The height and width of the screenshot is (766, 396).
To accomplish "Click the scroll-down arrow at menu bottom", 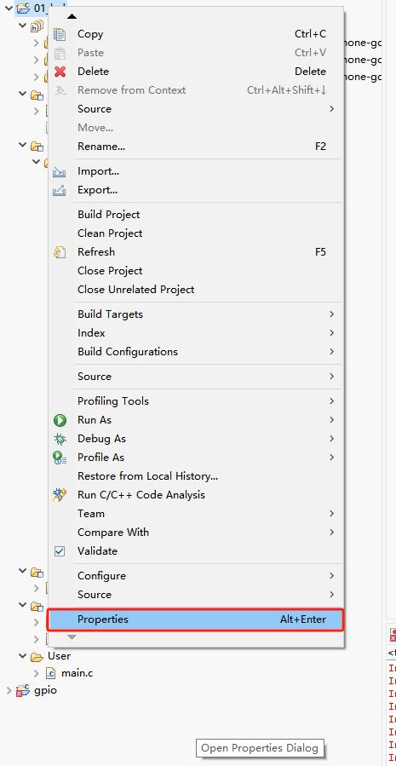I will pos(72,637).
